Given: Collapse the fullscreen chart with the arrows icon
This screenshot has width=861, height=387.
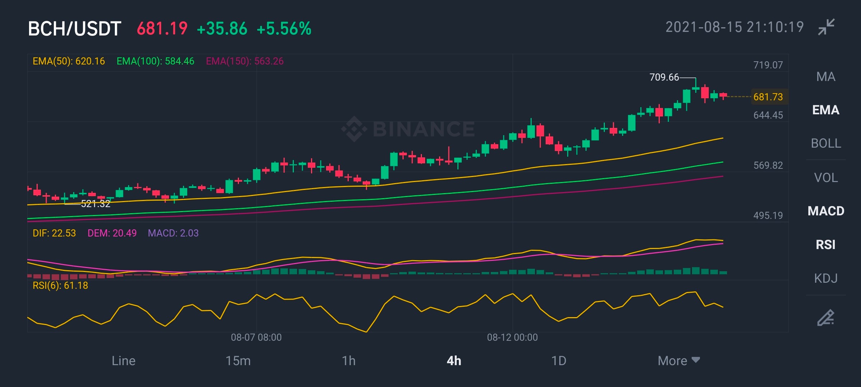Looking at the screenshot, I should tap(826, 27).
